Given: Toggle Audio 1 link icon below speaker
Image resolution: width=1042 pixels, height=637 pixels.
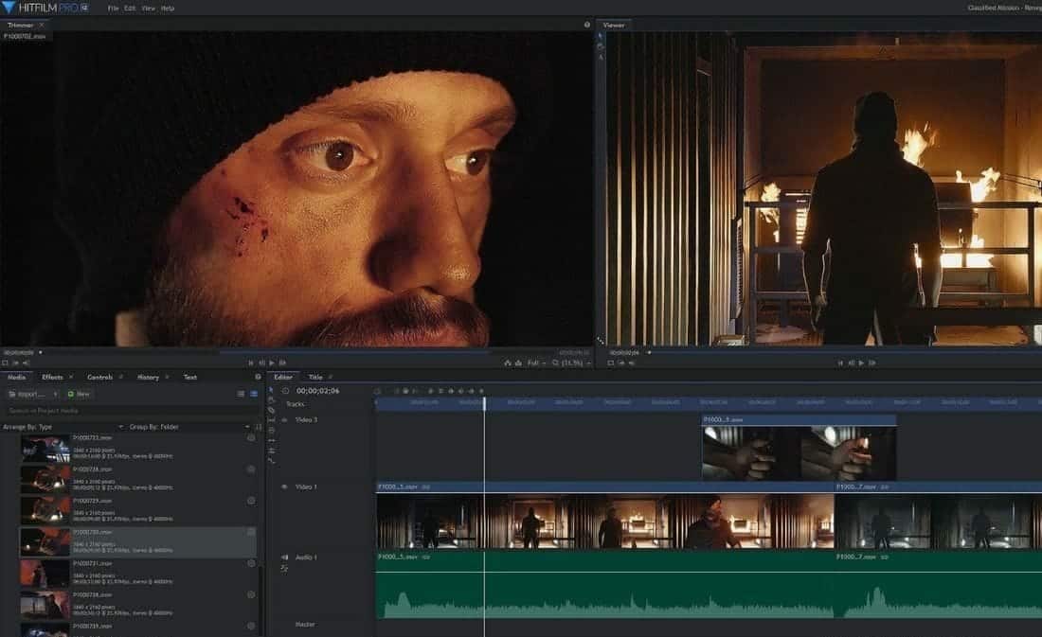Looking at the screenshot, I should (x=284, y=569).
